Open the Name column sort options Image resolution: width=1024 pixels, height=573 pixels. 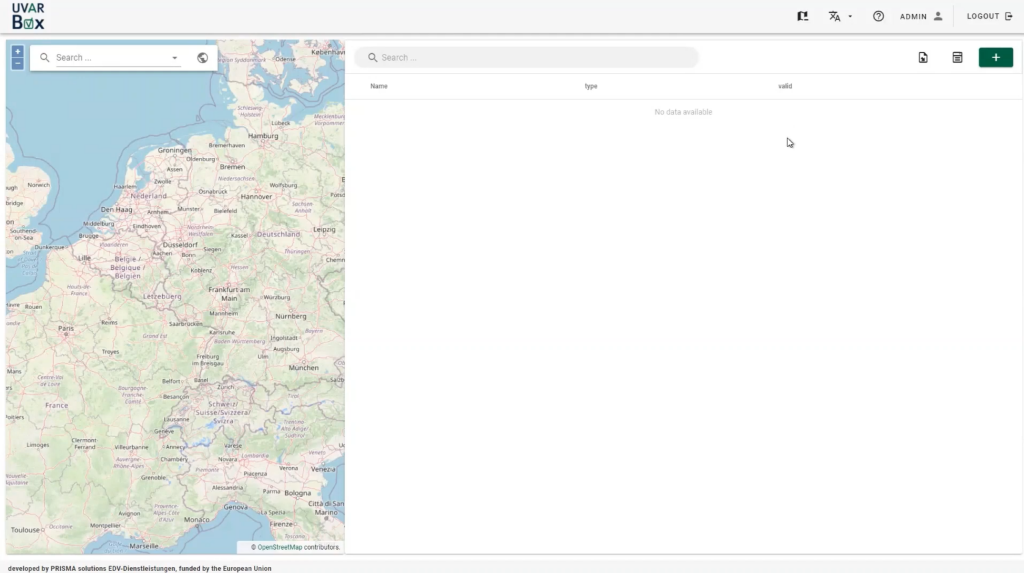coord(379,86)
